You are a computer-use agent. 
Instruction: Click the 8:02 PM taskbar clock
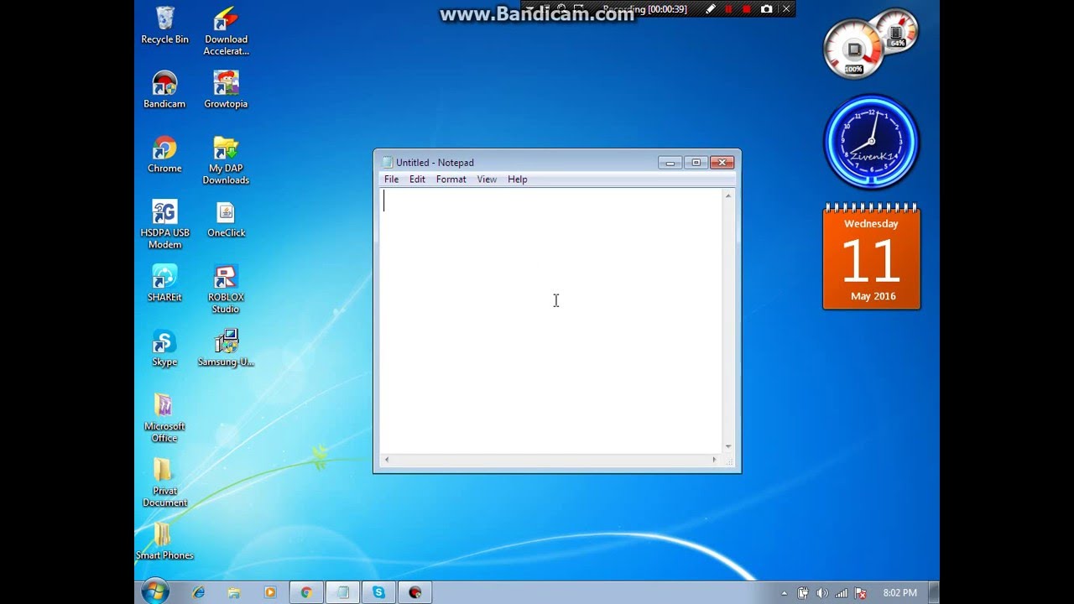point(899,593)
